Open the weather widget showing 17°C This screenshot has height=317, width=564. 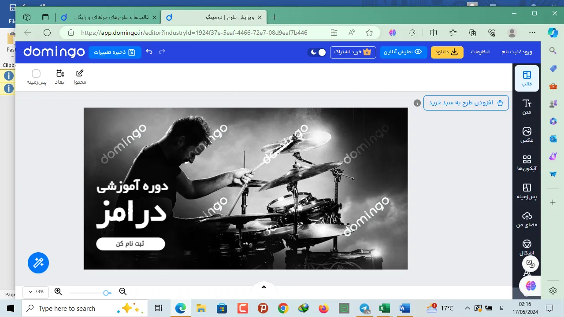pyautogui.click(x=440, y=308)
